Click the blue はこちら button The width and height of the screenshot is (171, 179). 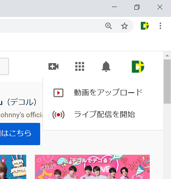(20, 134)
